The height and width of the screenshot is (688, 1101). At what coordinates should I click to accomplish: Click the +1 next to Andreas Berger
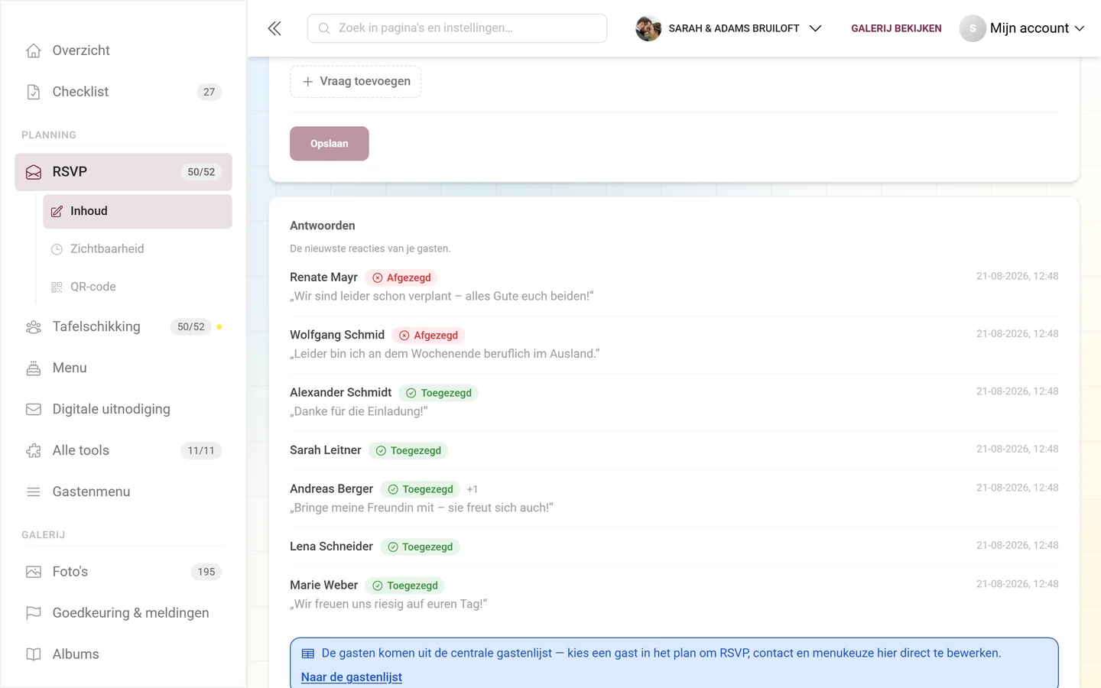[x=473, y=489]
